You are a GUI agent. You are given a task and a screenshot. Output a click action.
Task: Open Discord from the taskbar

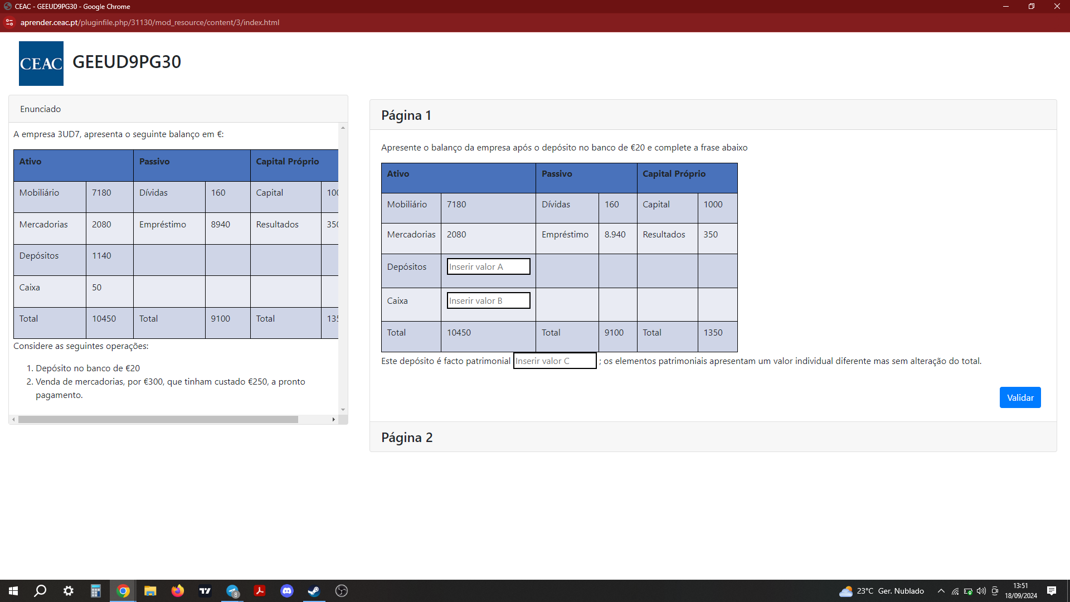pyautogui.click(x=287, y=591)
